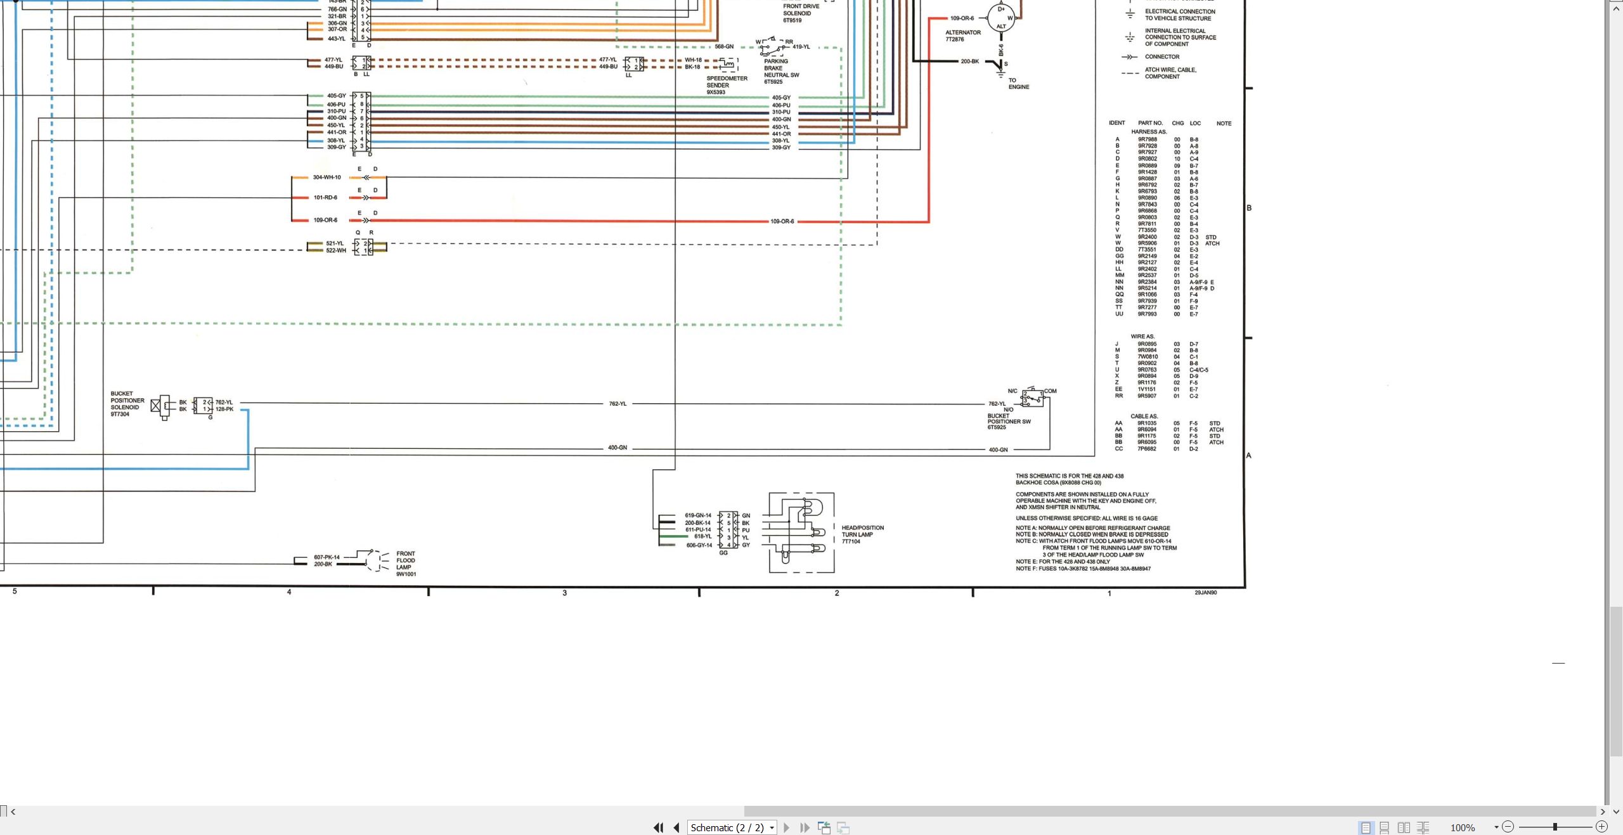Click the scroll right arrow
The image size is (1623, 835).
click(1603, 812)
